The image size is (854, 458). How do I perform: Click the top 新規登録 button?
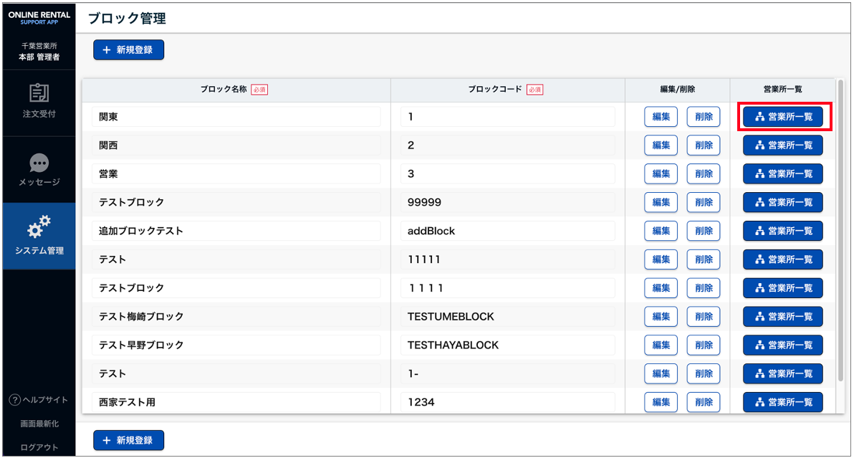(x=129, y=50)
